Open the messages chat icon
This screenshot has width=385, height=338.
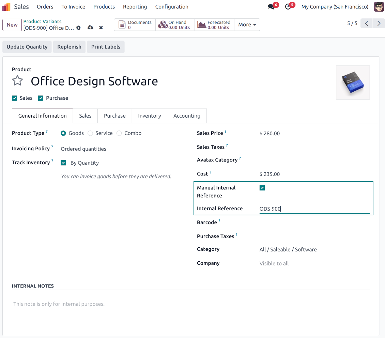(x=271, y=7)
